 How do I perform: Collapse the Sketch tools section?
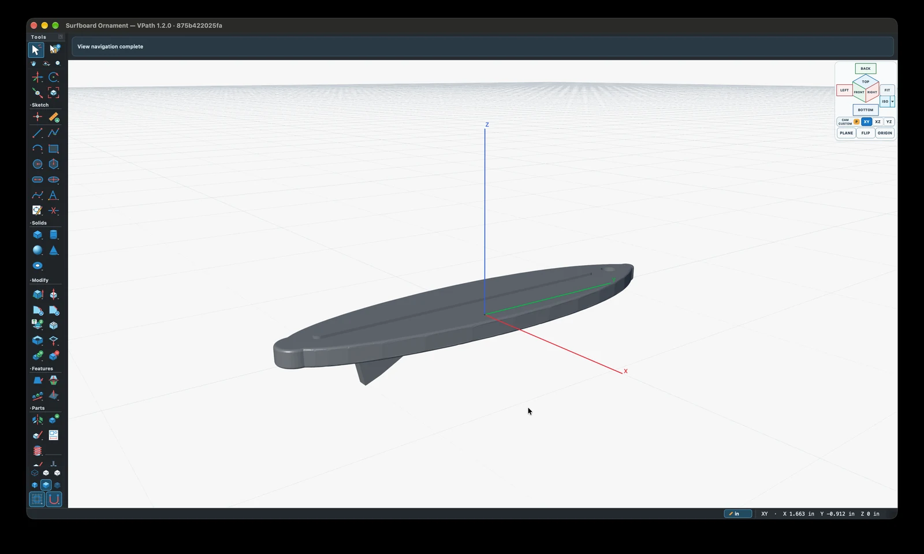[40, 105]
